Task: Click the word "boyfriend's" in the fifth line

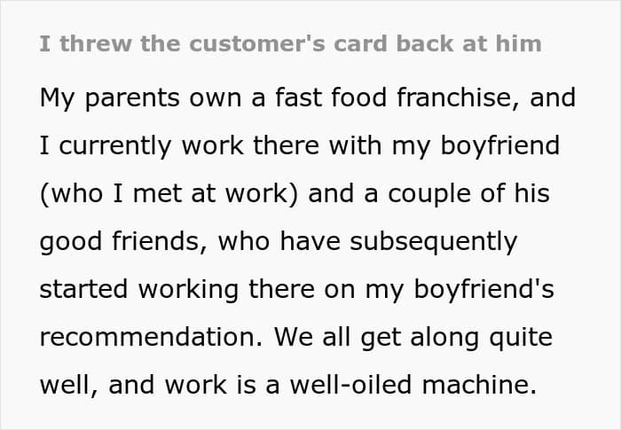Action: click(484, 289)
